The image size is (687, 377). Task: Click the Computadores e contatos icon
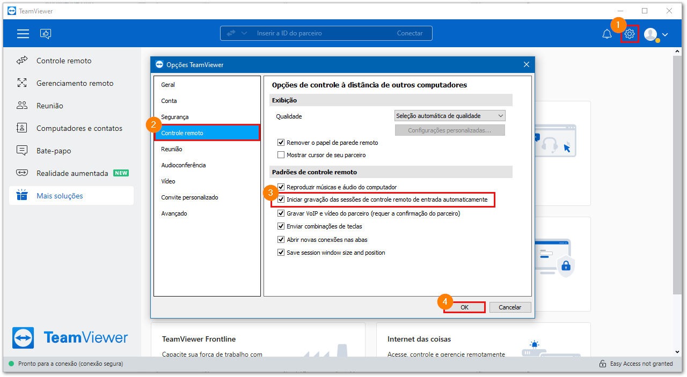[x=22, y=128]
